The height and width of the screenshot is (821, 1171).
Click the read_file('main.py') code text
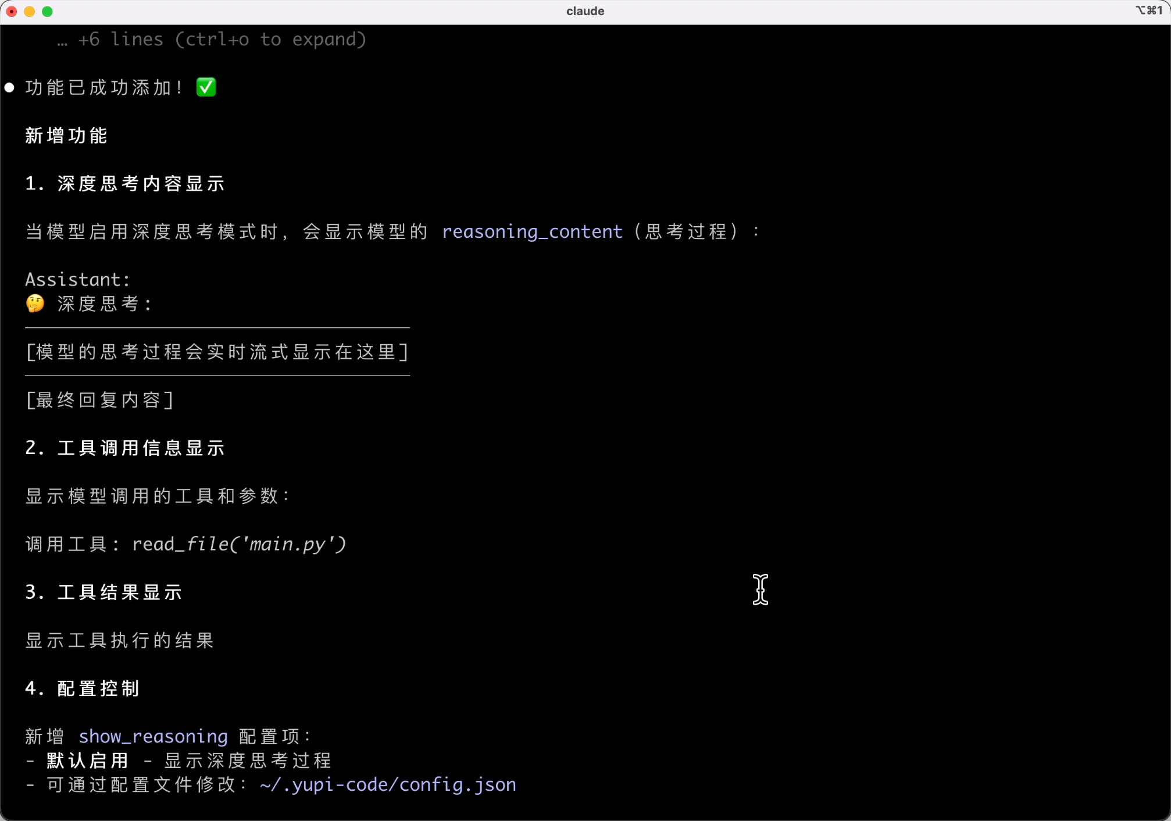(239, 544)
